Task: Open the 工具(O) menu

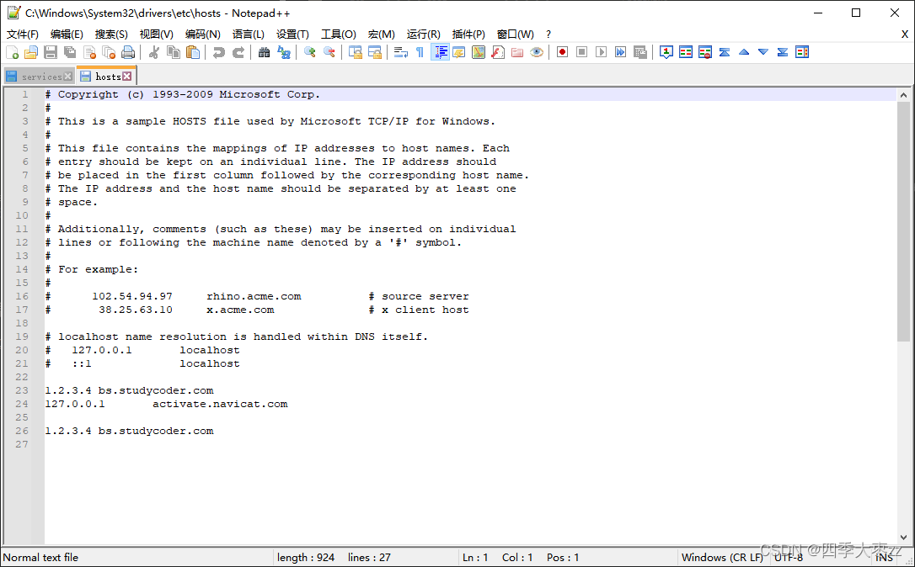Action: click(x=339, y=34)
